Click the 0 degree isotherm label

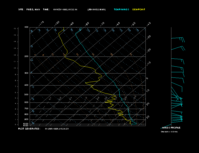point(147,78)
